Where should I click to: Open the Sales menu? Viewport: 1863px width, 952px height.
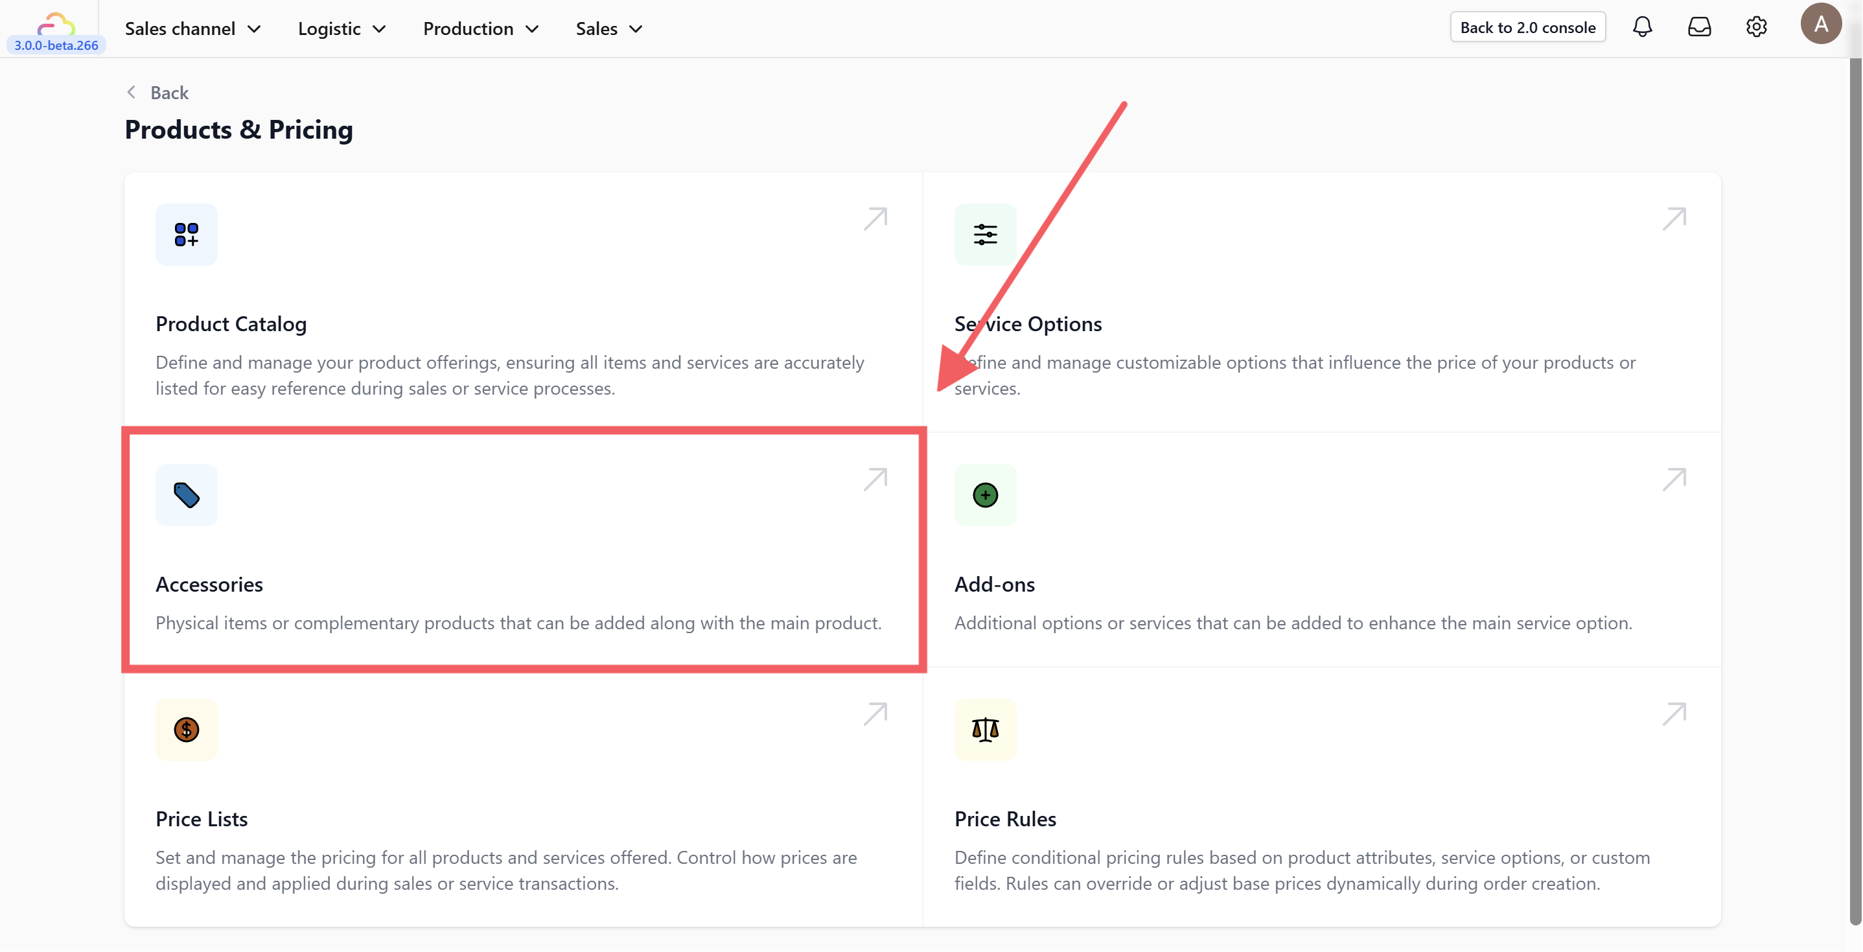pos(608,29)
